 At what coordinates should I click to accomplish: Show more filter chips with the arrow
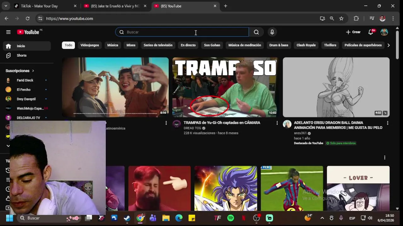tap(389, 45)
